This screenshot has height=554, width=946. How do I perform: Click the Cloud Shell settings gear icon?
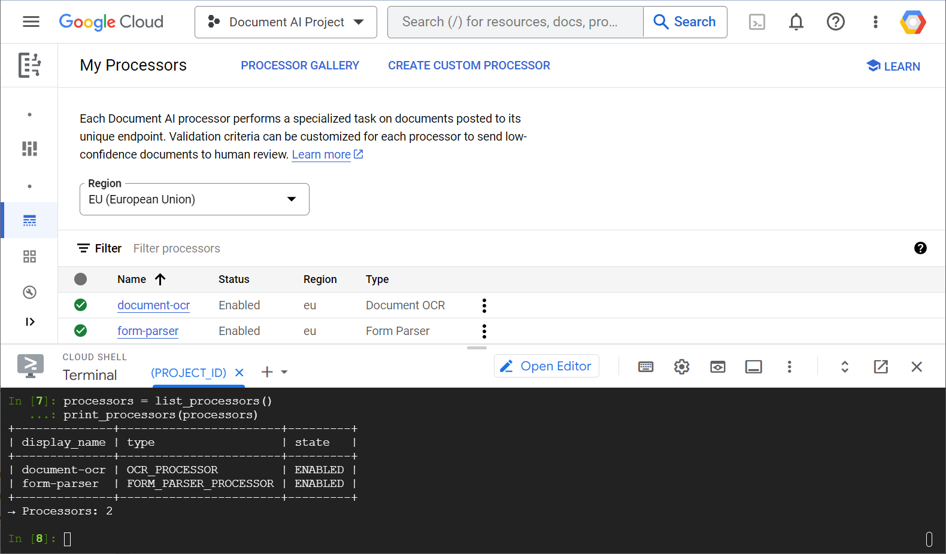[681, 367]
